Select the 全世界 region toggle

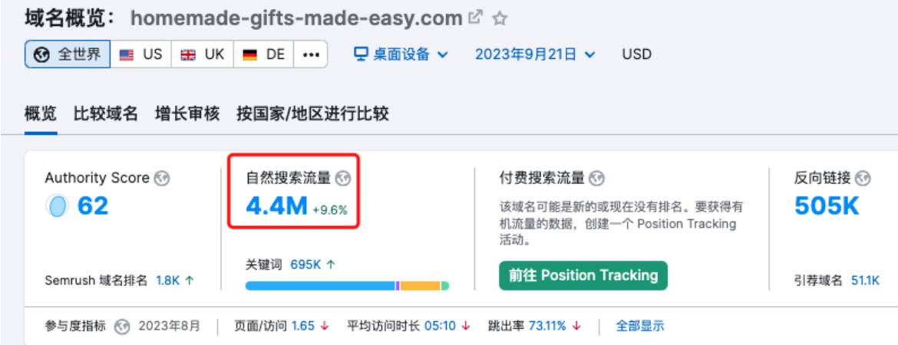pyautogui.click(x=68, y=54)
